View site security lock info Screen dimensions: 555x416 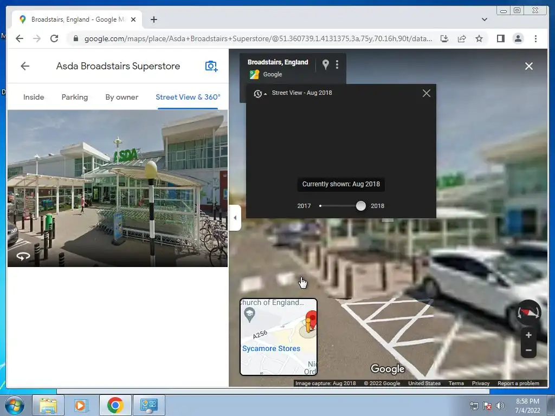click(75, 38)
